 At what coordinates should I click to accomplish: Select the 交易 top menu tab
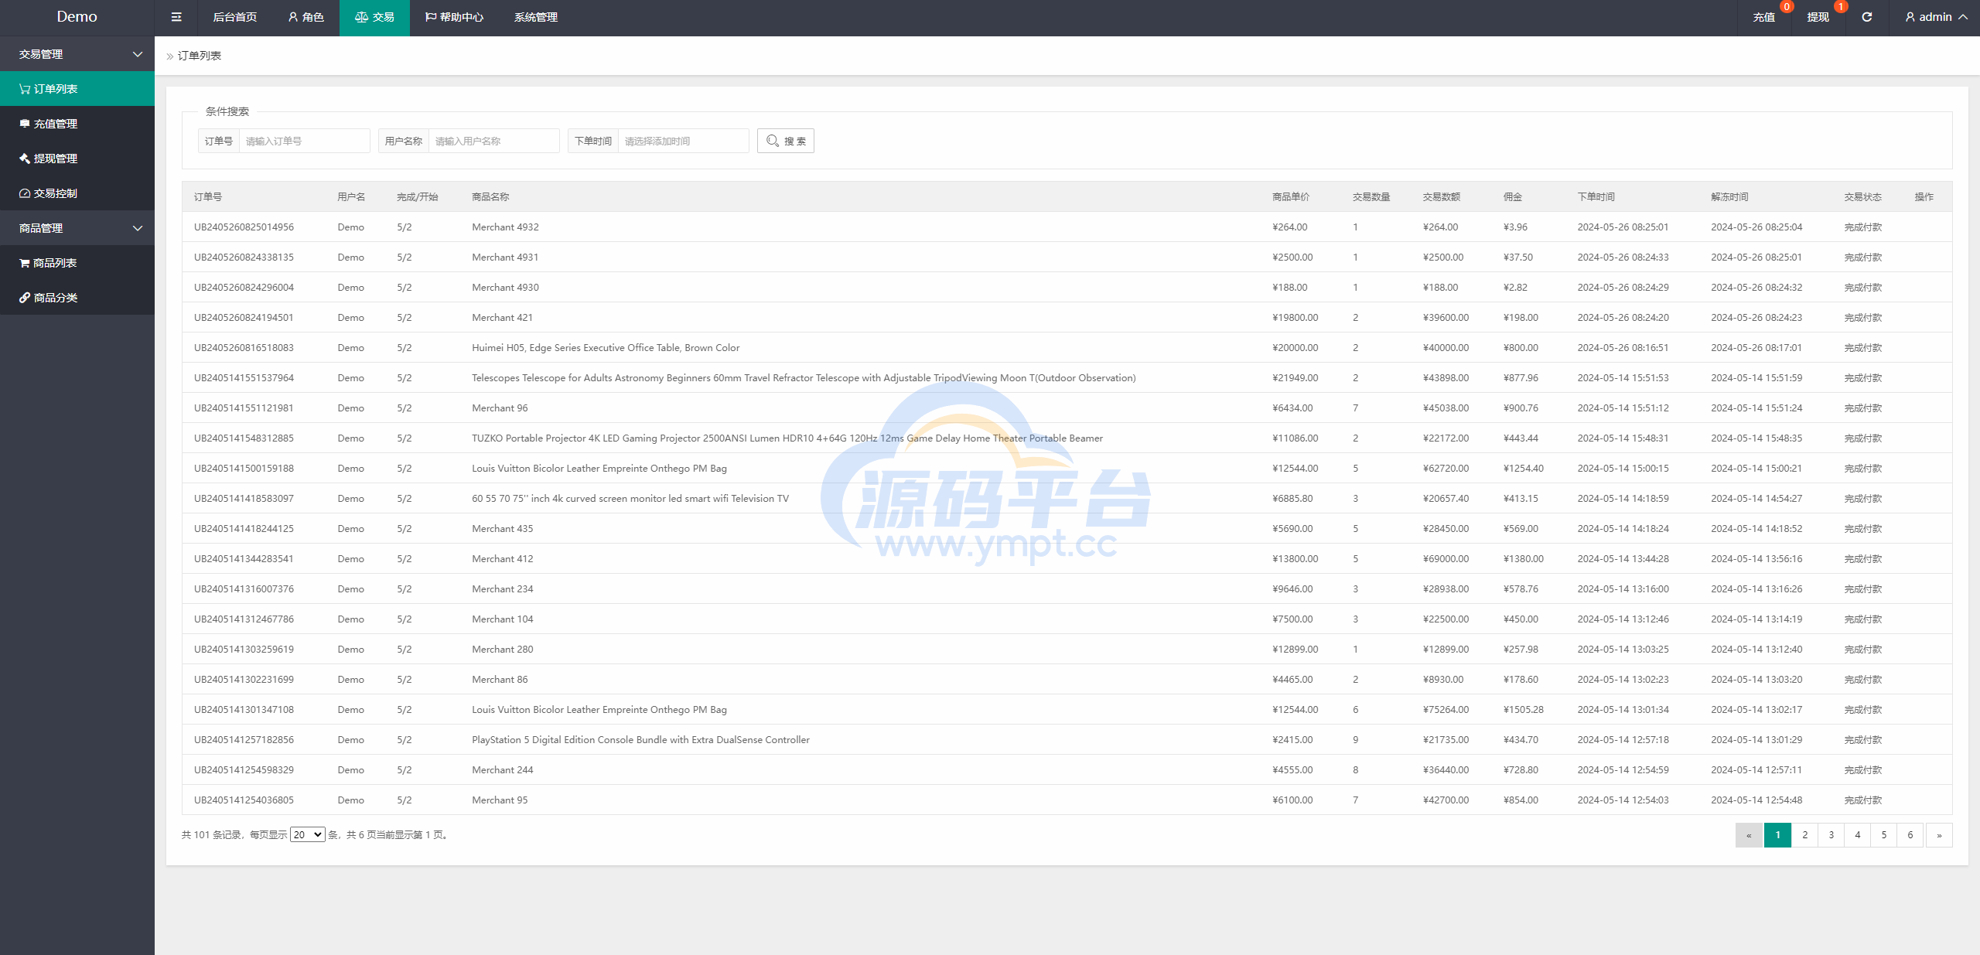(374, 17)
